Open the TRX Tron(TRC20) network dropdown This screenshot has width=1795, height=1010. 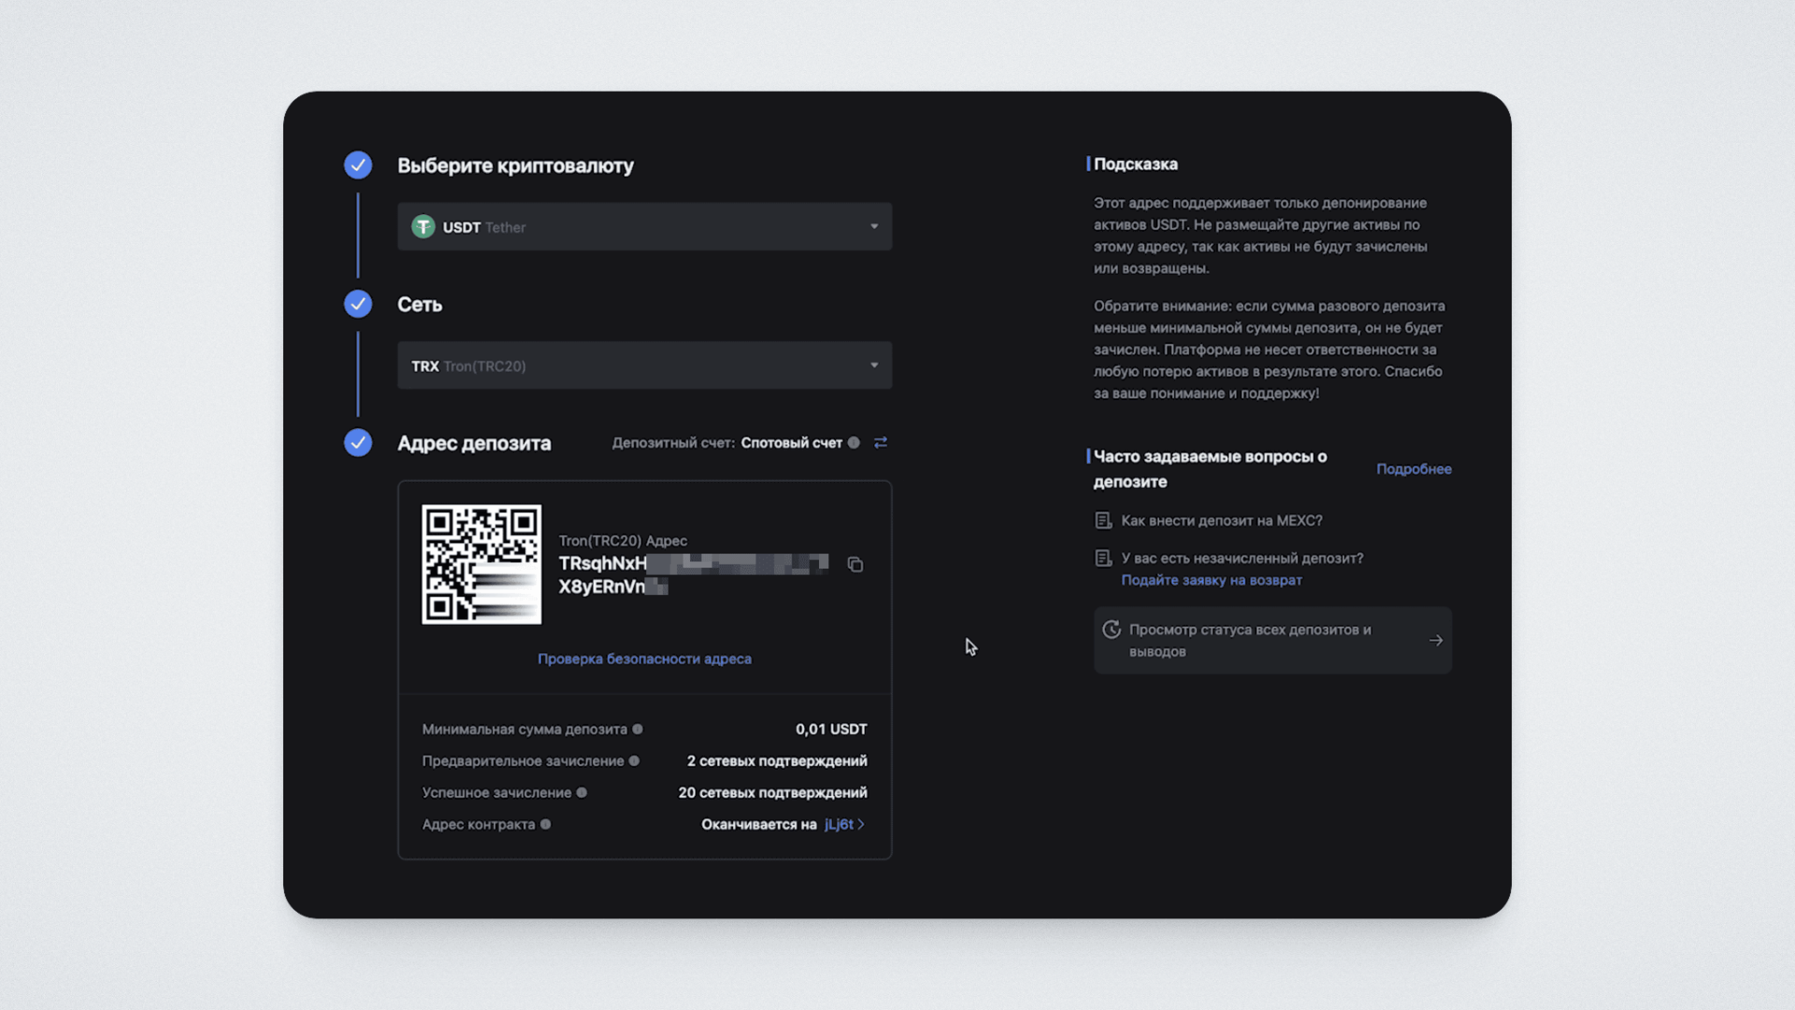[x=644, y=366]
